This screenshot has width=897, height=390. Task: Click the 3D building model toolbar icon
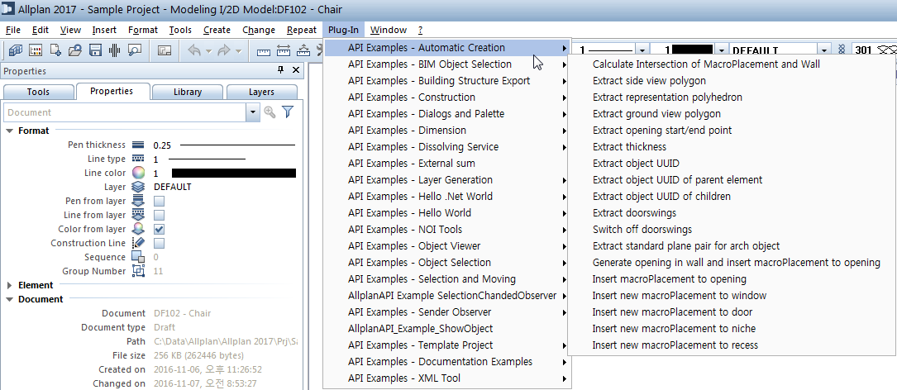16,50
